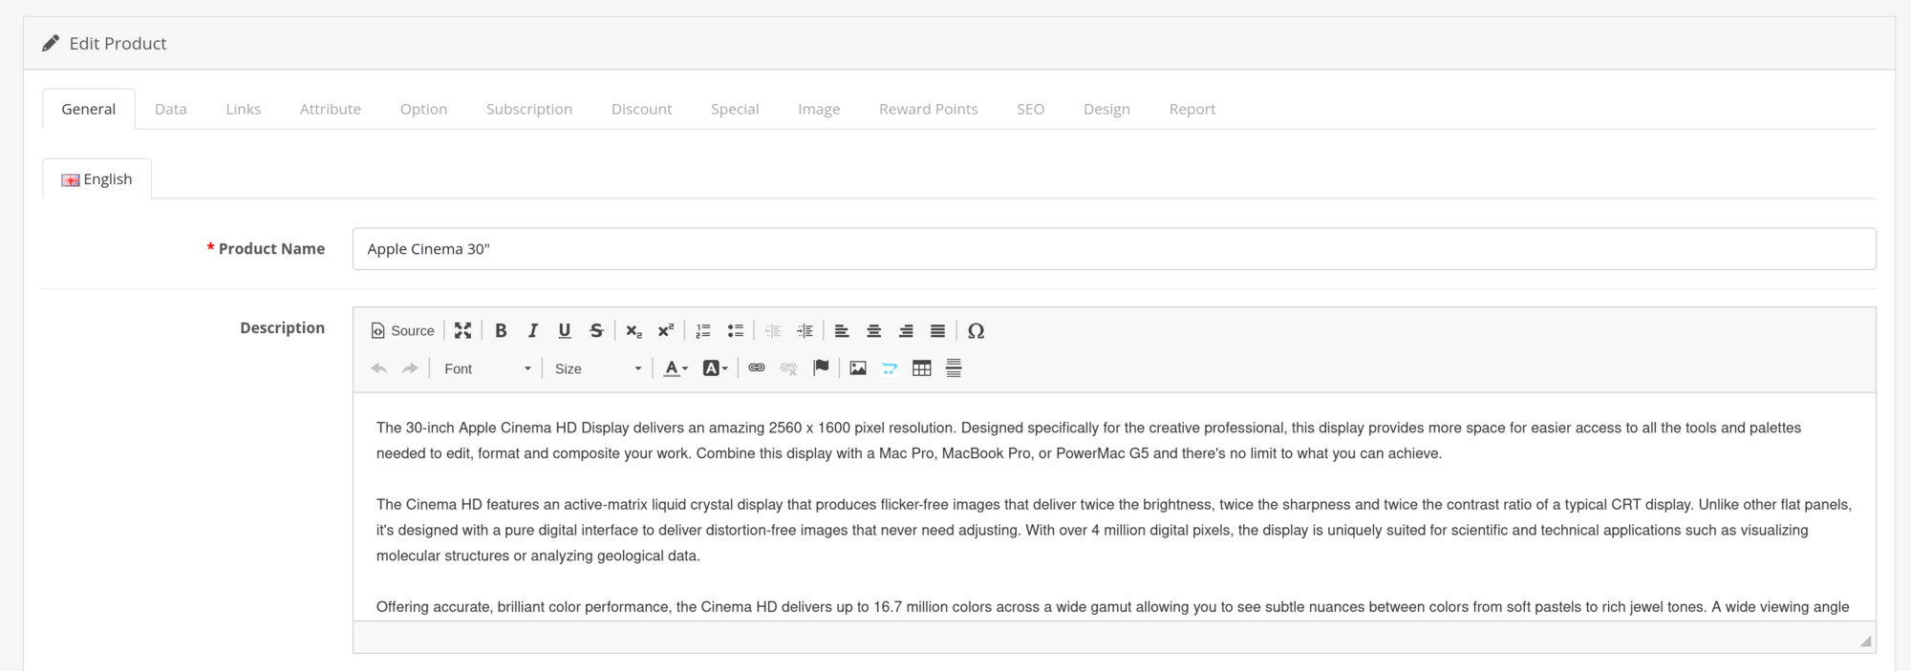
Task: Insert a bulleted list
Action: coord(736,330)
